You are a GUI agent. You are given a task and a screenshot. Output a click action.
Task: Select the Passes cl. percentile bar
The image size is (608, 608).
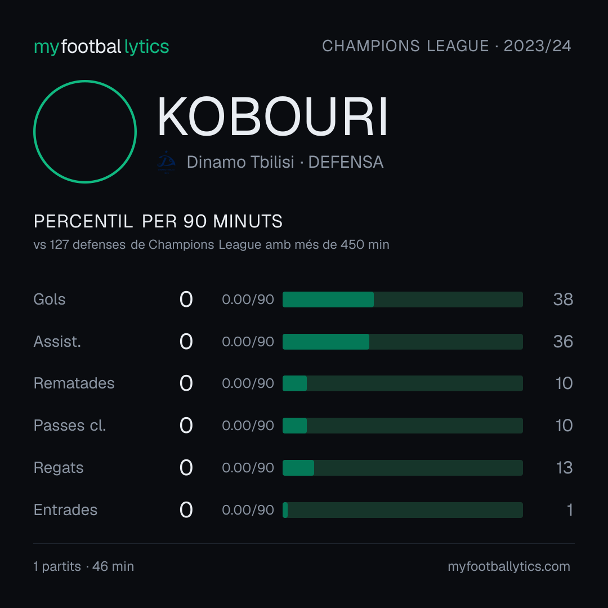pos(403,426)
